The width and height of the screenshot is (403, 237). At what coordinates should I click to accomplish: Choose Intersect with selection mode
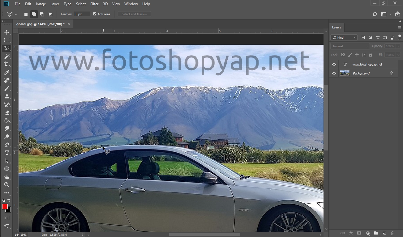[x=50, y=14]
